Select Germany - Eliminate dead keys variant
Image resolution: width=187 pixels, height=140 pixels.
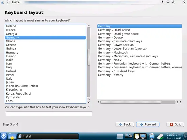point(139,41)
